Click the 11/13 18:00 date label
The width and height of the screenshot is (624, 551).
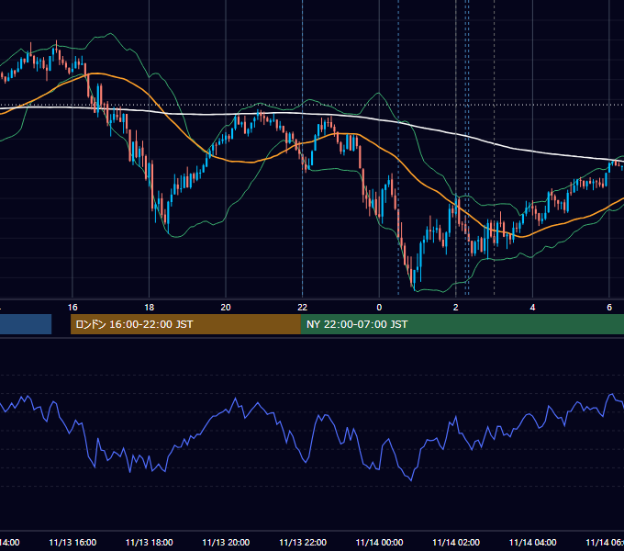150,543
